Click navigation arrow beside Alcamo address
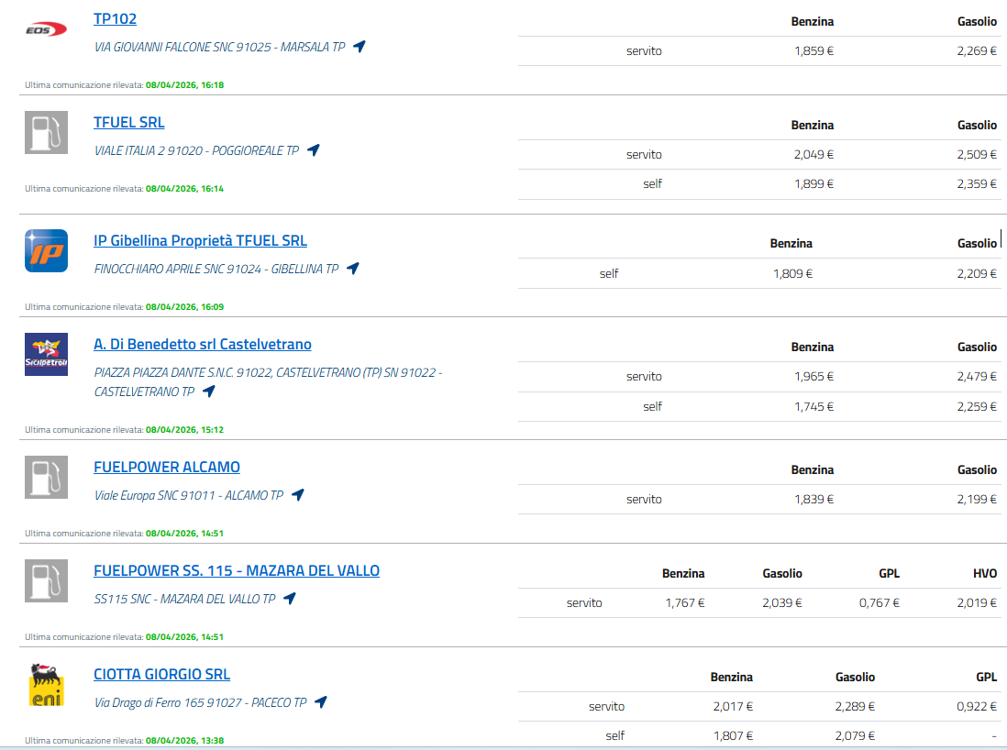 [x=298, y=495]
